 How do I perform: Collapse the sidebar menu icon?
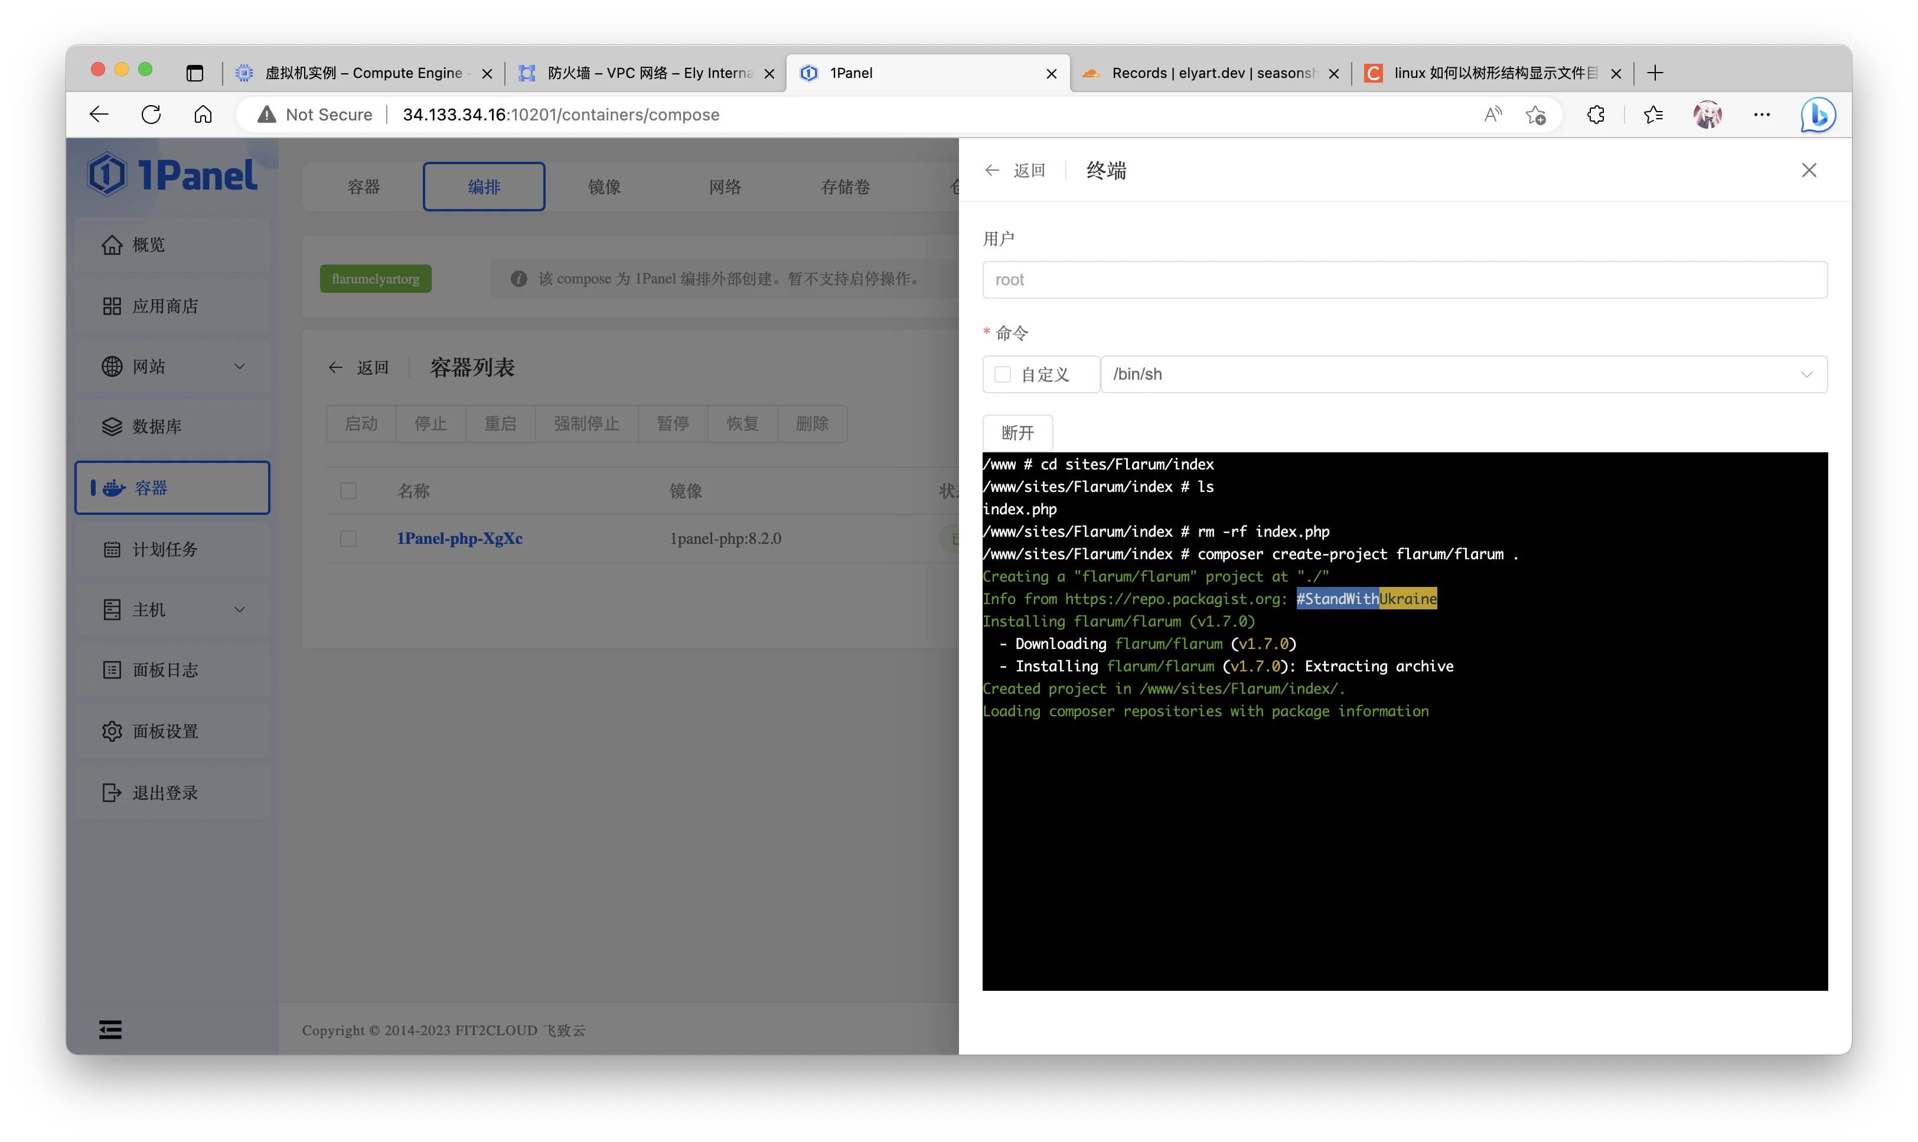[110, 1029]
